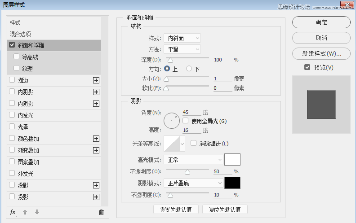Move effect up with up arrow icon
The height and width of the screenshot is (223, 356).
(25, 212)
